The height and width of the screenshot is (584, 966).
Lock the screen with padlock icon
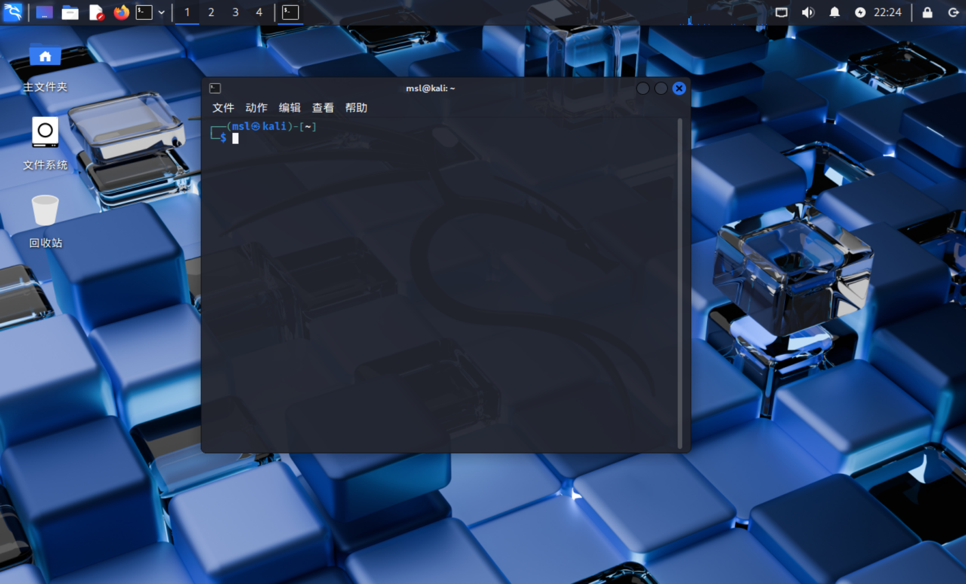click(927, 12)
